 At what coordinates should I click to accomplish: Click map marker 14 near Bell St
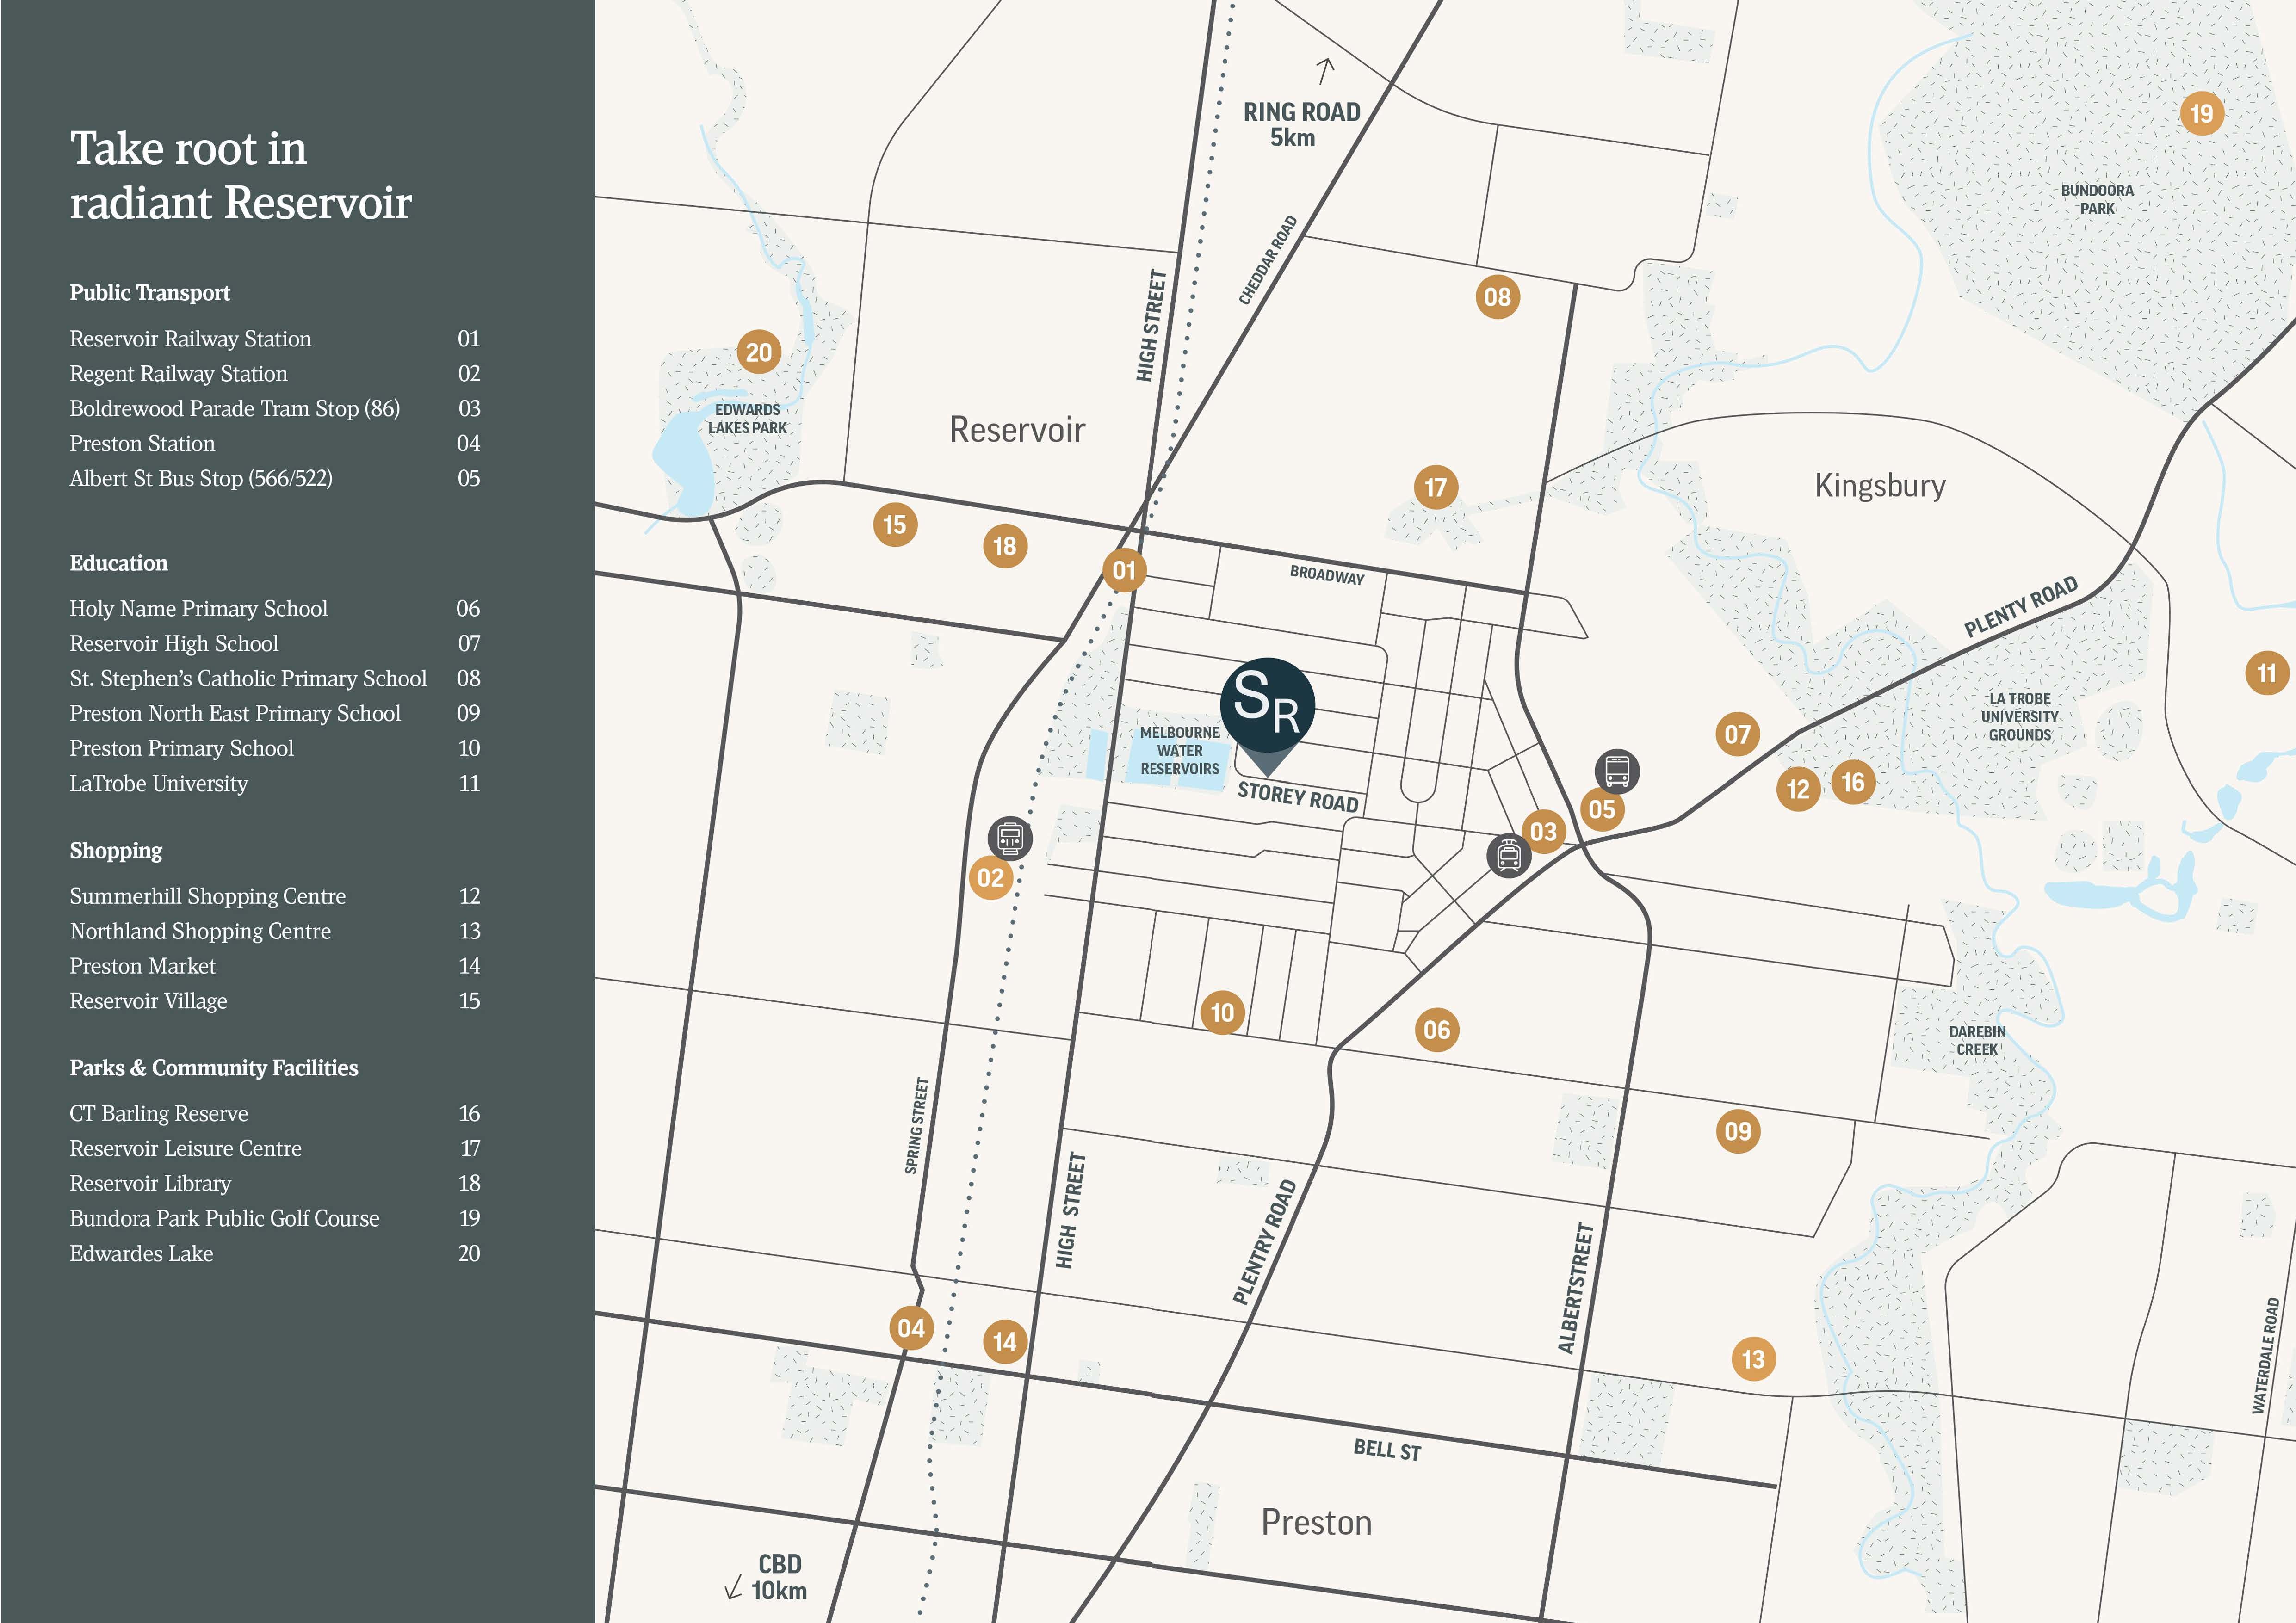point(1005,1341)
